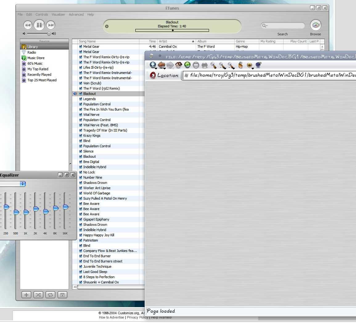Uncheck the Legends song checkbox
The height and width of the screenshot is (329, 356).
pos(80,99)
